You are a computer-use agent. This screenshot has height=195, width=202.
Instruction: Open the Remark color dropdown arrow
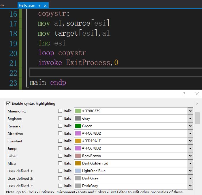coord(190,126)
